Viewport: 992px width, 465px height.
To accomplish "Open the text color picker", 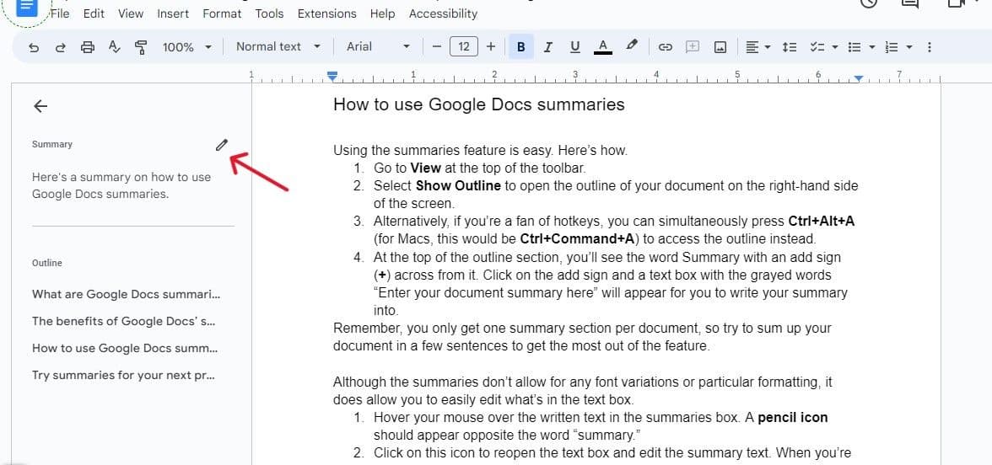I will click(x=602, y=47).
